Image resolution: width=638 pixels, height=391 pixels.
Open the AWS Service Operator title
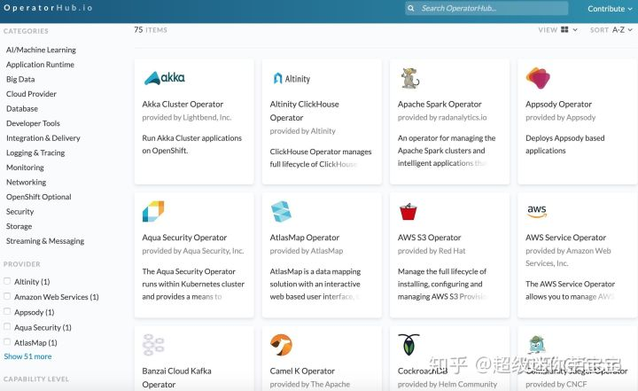[x=565, y=237]
